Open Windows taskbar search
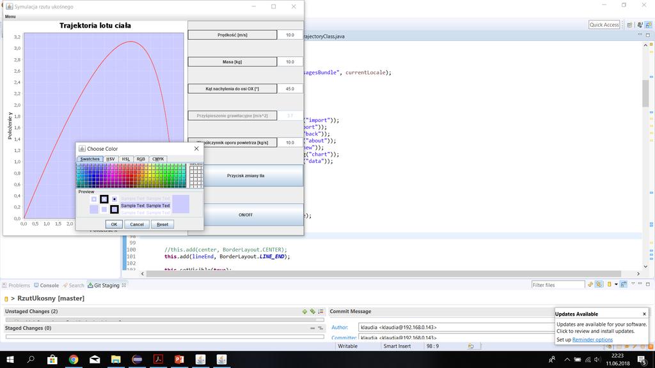655x368 pixels. click(x=31, y=359)
